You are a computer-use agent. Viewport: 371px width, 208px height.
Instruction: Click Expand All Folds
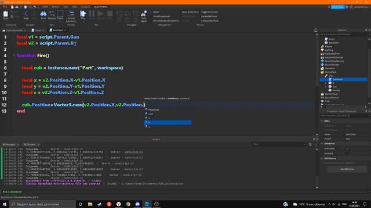coord(209,16)
